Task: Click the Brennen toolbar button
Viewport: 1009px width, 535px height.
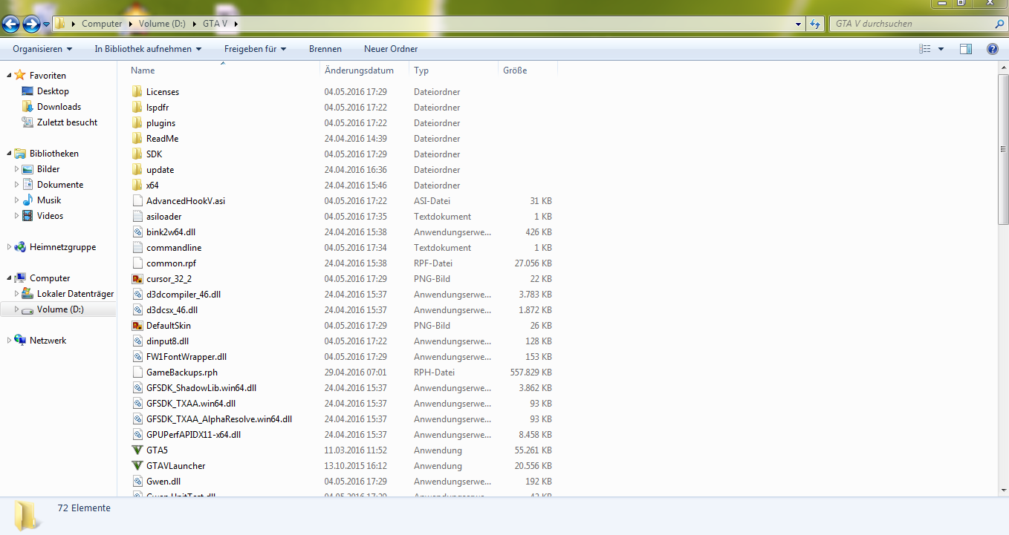Action: point(325,49)
